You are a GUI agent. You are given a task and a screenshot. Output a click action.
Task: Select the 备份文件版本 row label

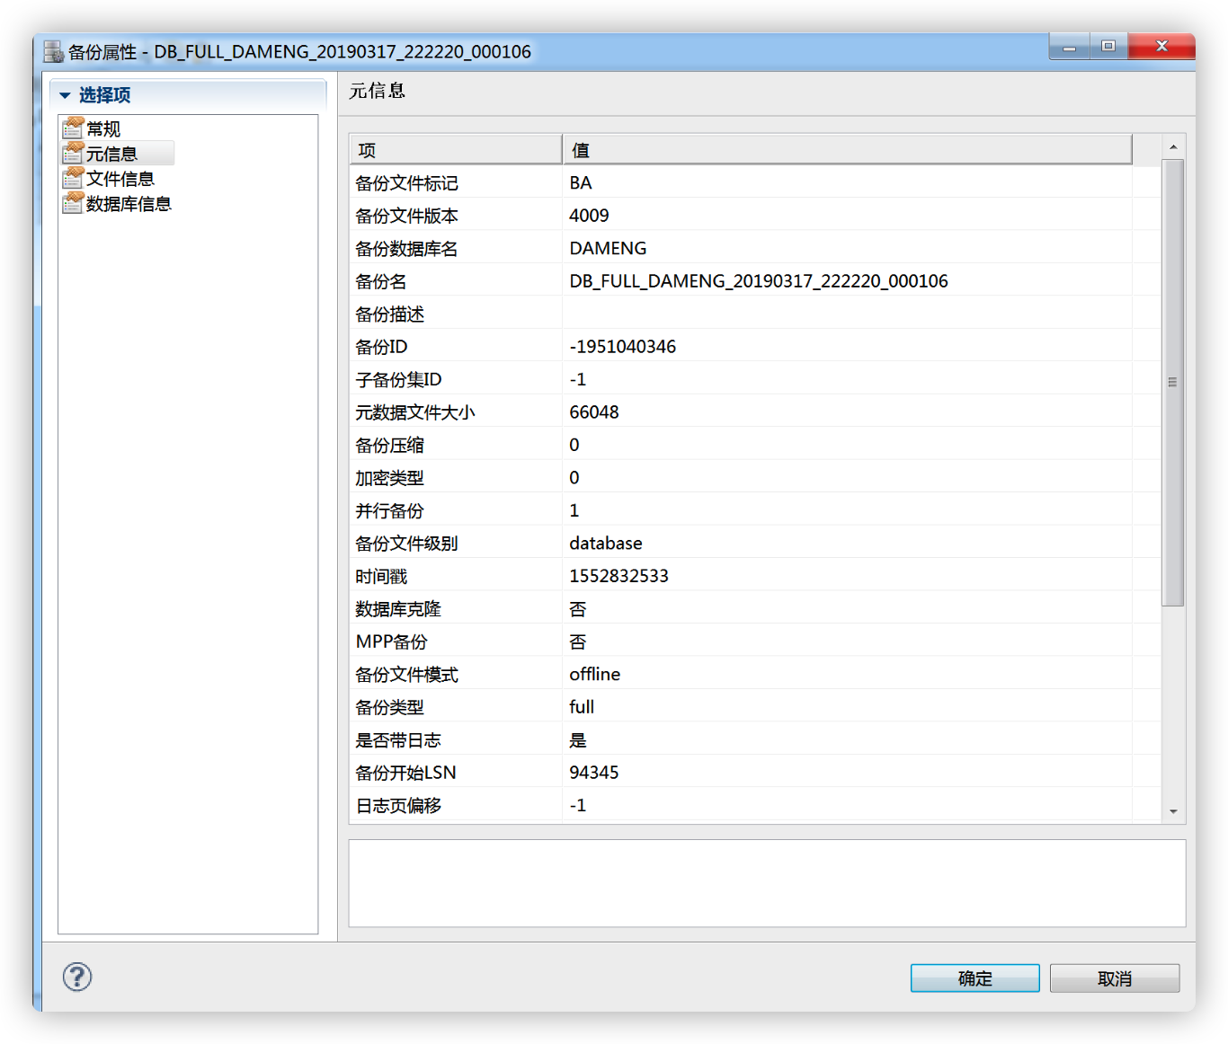tap(406, 216)
